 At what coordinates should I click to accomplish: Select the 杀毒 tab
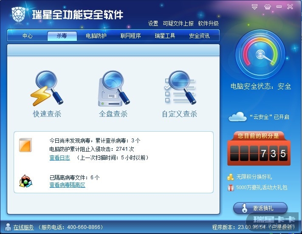[62, 36]
